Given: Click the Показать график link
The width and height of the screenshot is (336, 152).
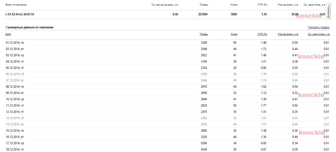Looking at the screenshot, I should point(318,27).
